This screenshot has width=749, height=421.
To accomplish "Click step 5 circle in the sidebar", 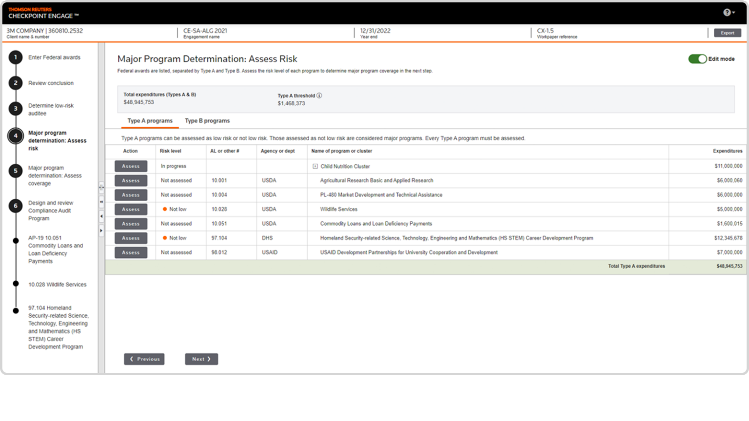I will point(16,171).
